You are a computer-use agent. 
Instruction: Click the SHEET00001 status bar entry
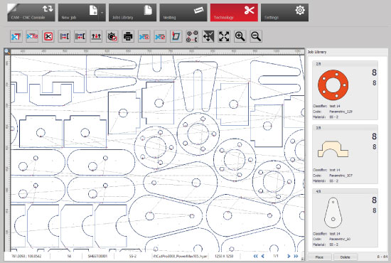(x=97, y=256)
